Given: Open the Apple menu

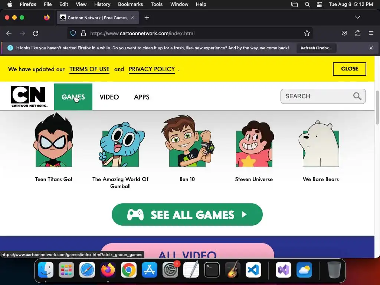Looking at the screenshot, I should 10,4.
